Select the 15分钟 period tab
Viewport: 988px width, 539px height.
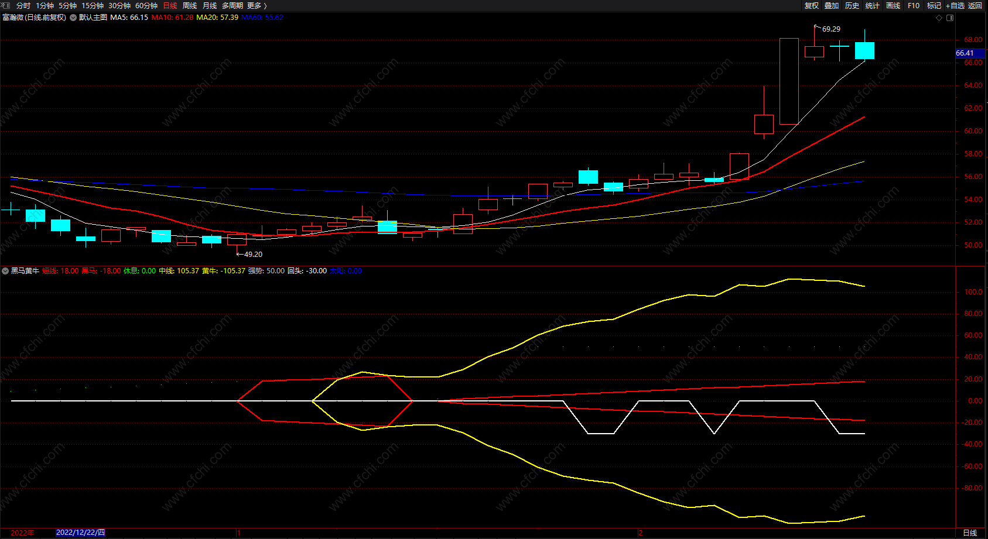[93, 6]
